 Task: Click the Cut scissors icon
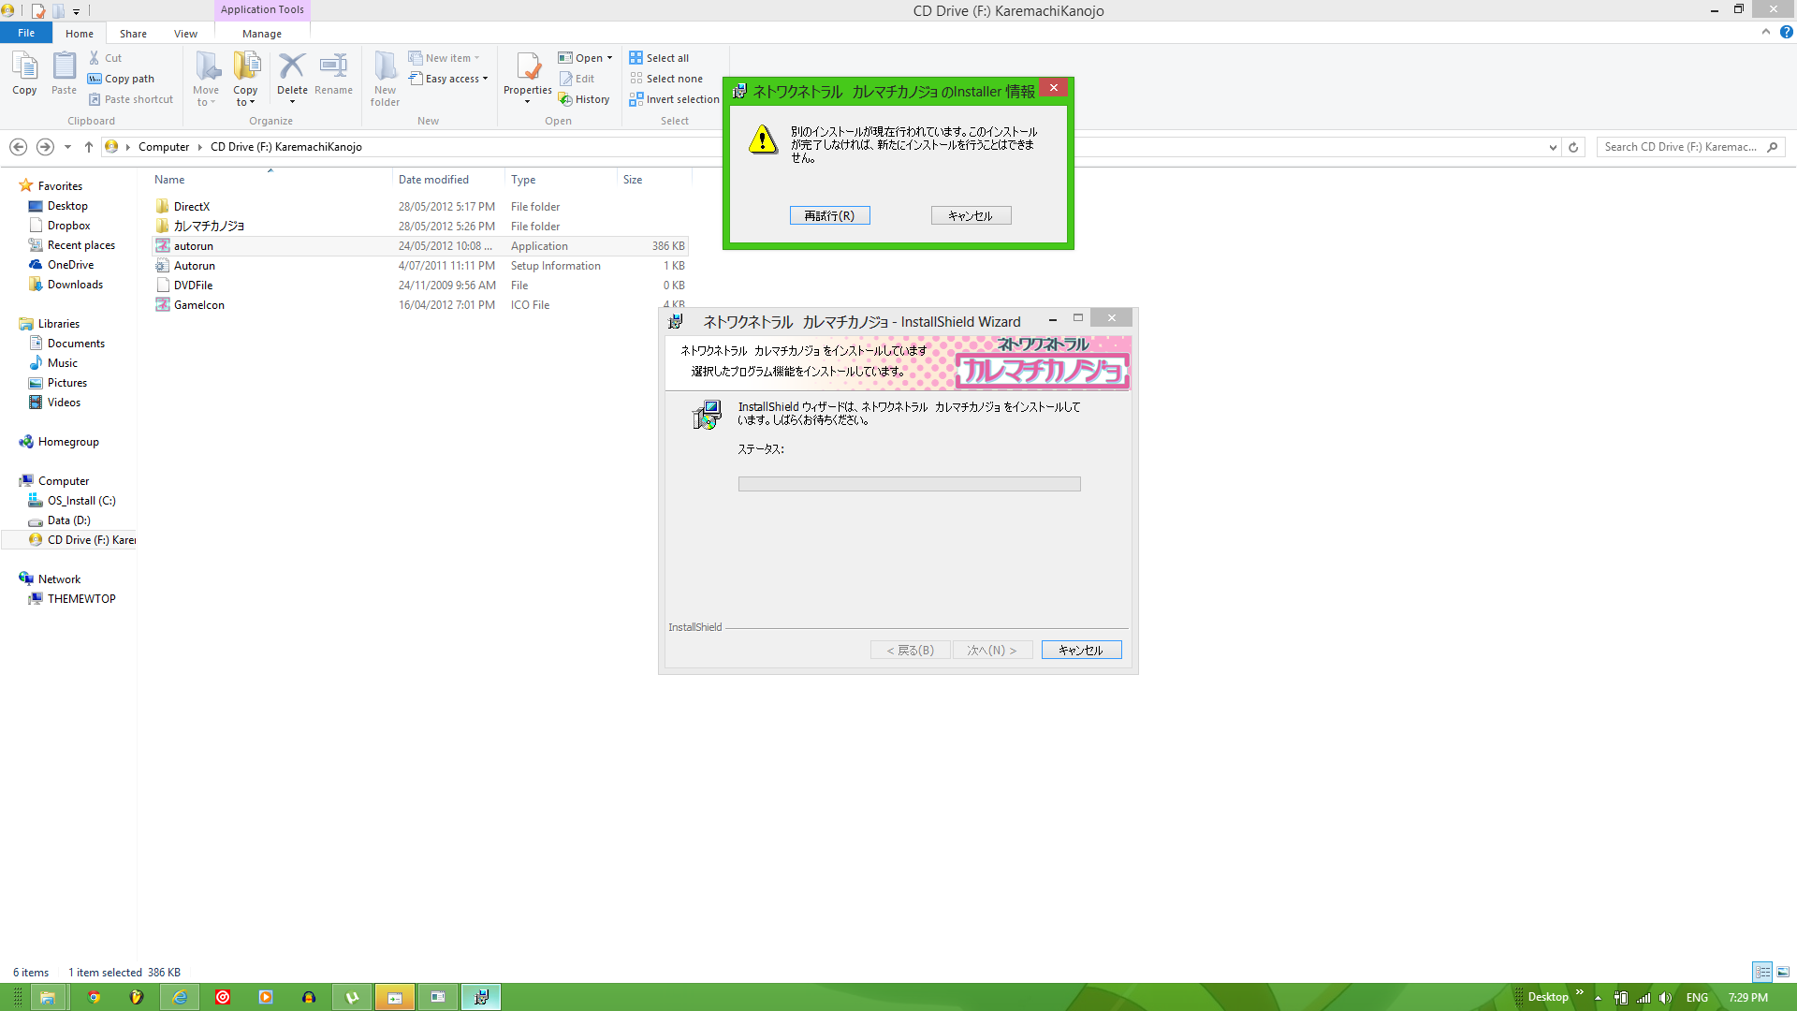[x=95, y=58]
